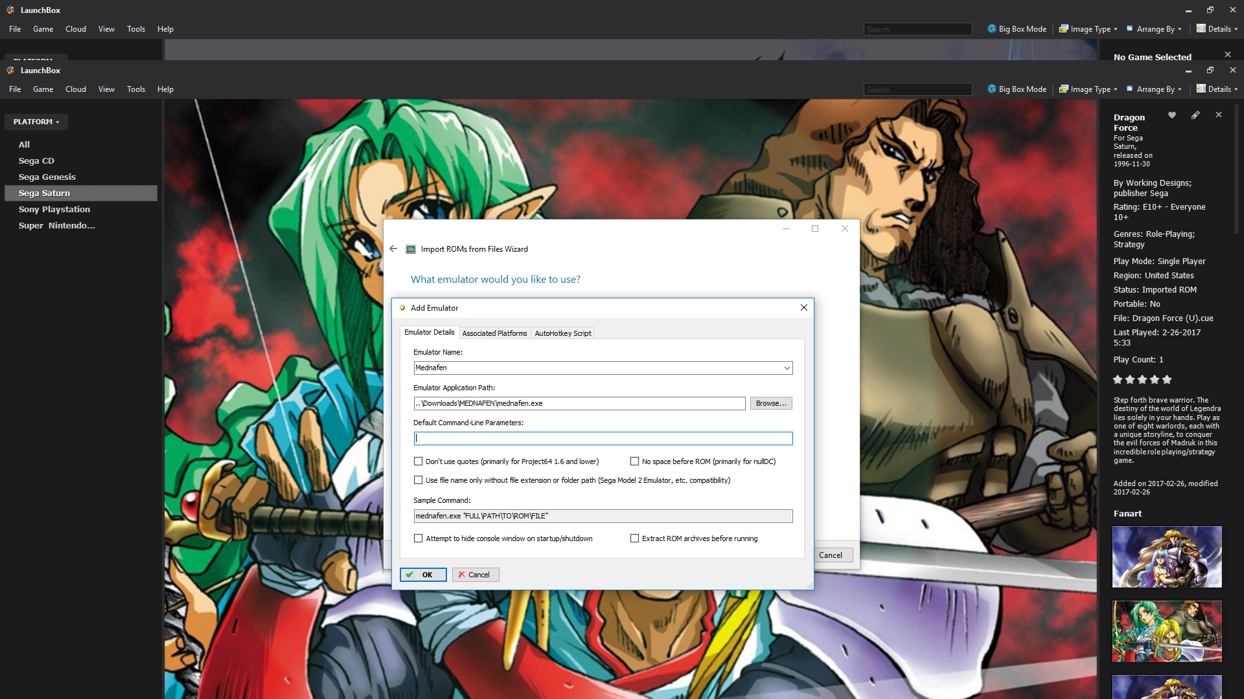
Task: Enable Attempt to hide console window
Action: click(419, 538)
